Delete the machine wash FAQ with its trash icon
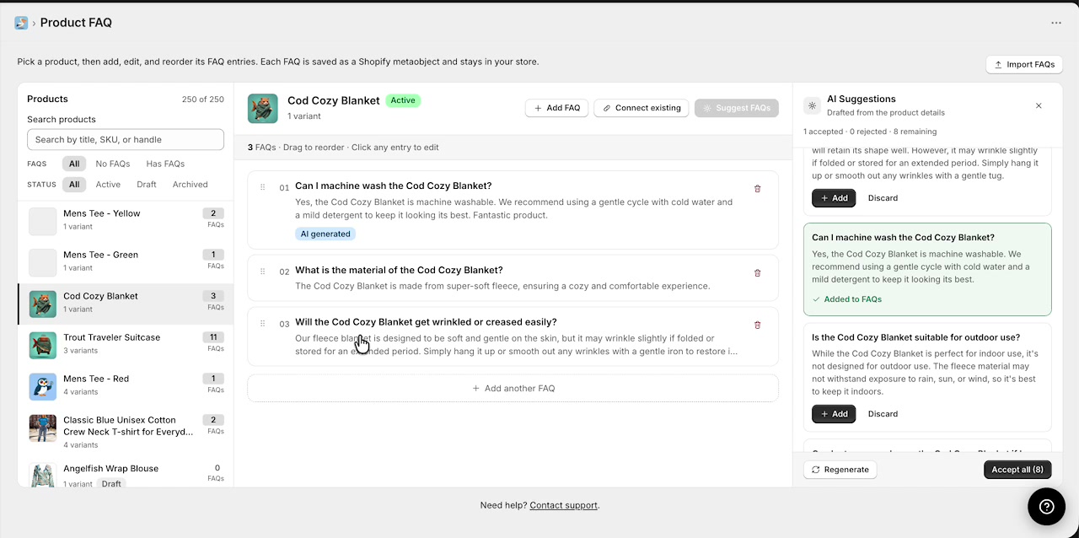The width and height of the screenshot is (1079, 538). (x=757, y=189)
